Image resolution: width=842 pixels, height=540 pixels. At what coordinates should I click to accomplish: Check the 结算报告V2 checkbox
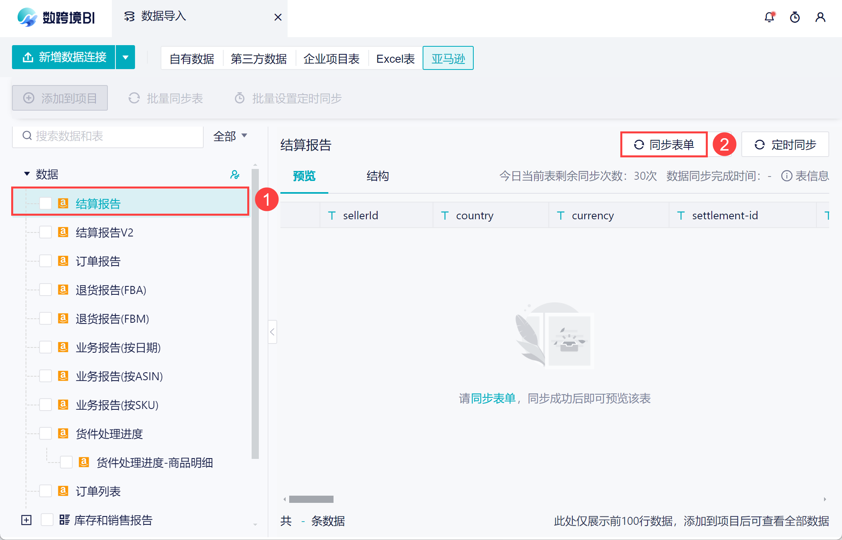[x=46, y=232]
